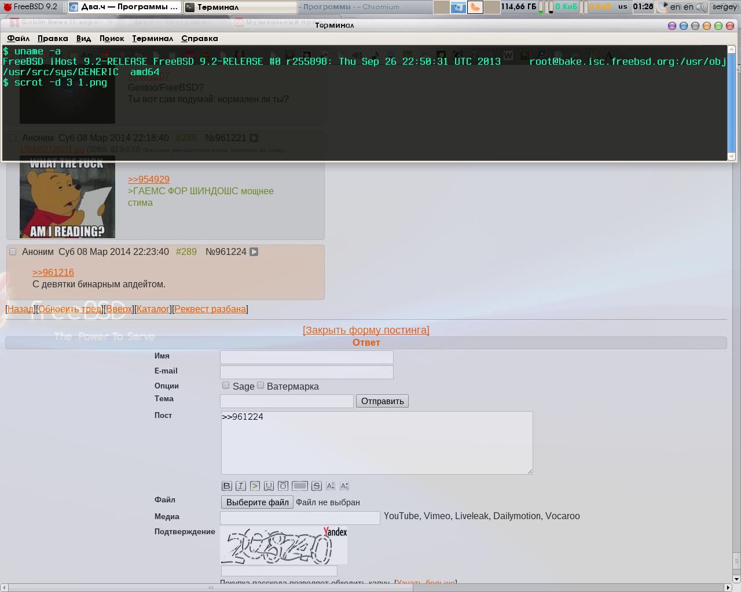Tick the checkbox for post №961224
This screenshot has width=741, height=592.
coord(13,251)
